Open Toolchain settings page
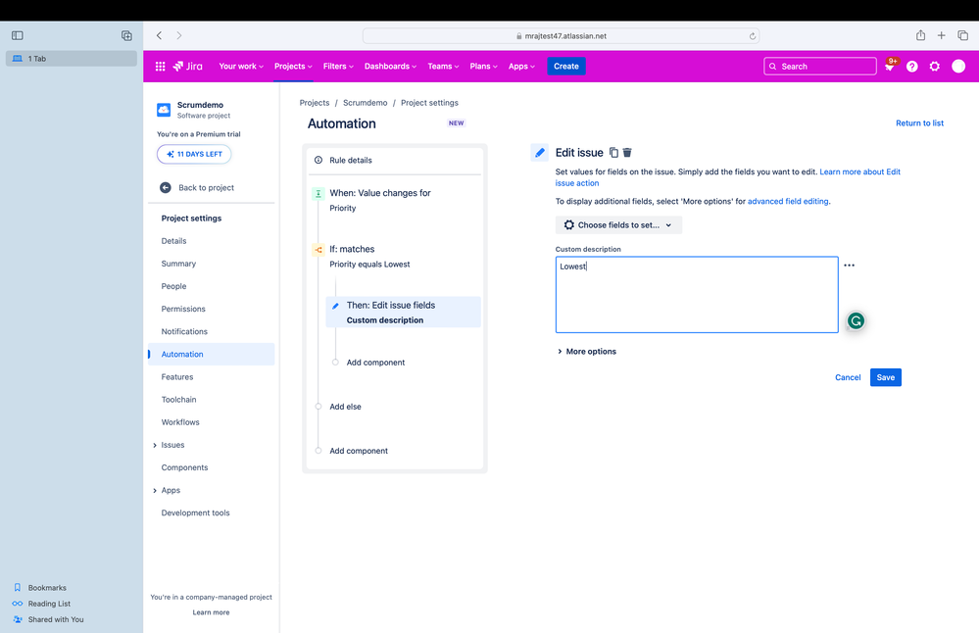 point(178,400)
